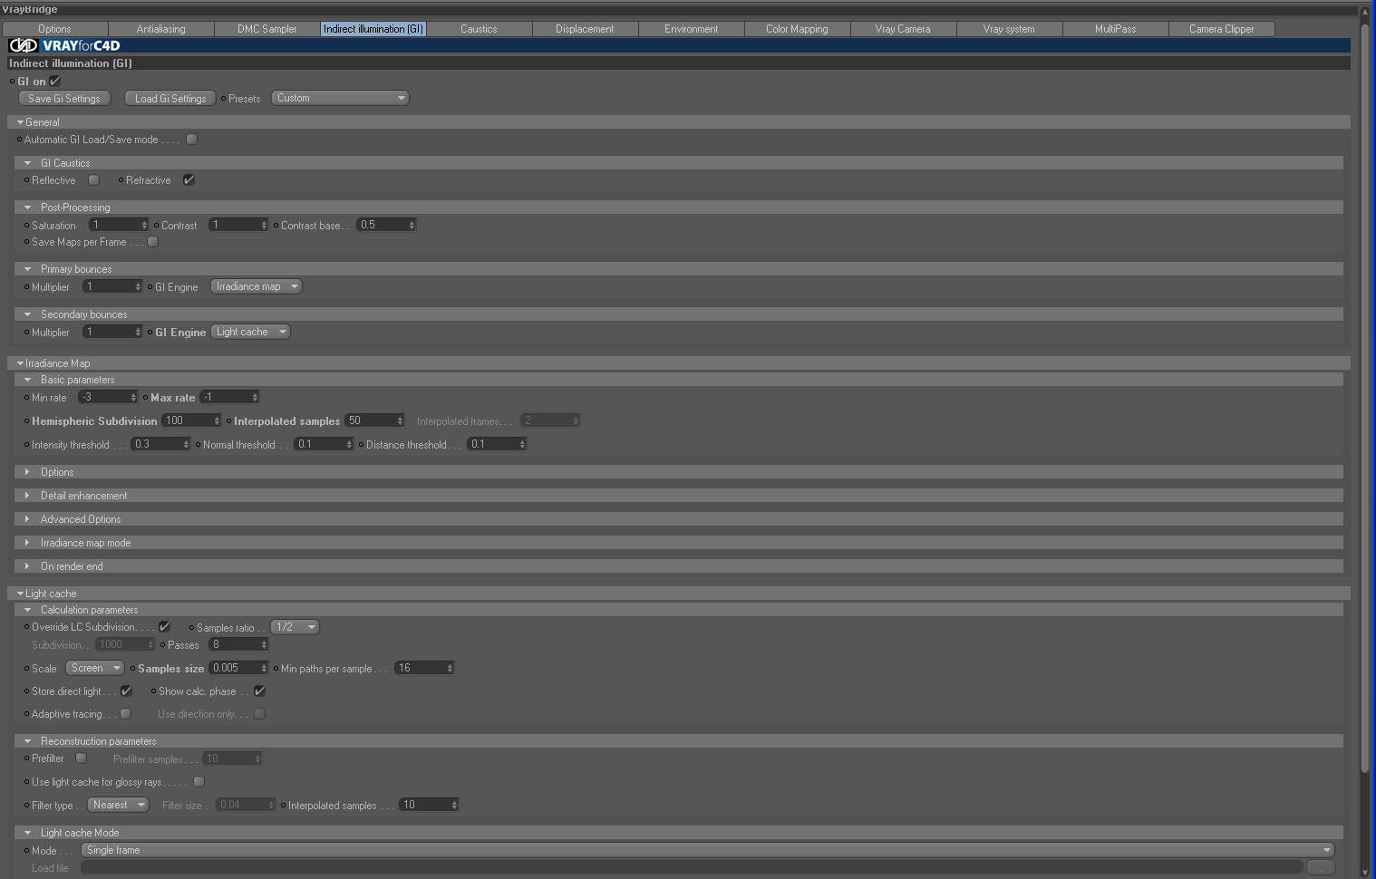Expand the Advanced Options group

click(28, 519)
